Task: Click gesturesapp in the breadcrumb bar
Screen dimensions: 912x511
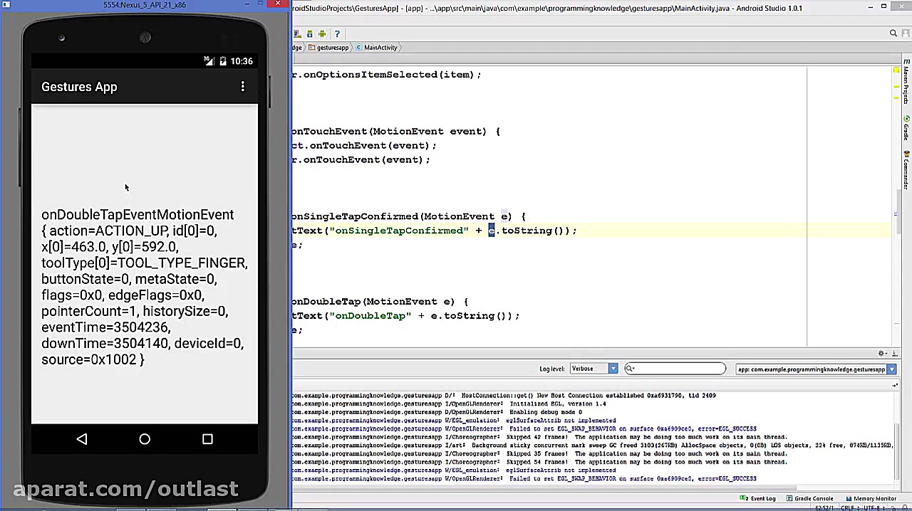Action: 332,47
